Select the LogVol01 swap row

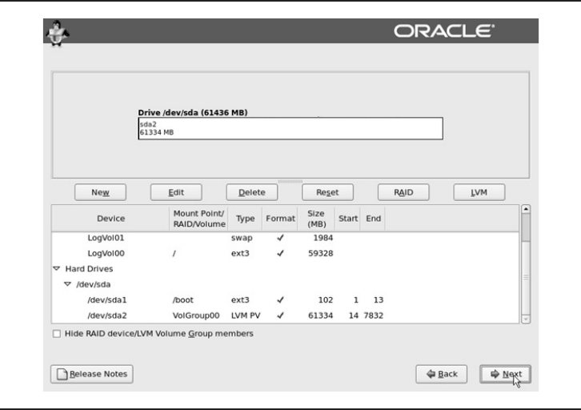tap(285, 238)
